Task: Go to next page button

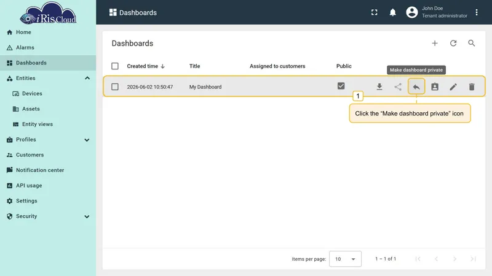Action: [454, 259]
